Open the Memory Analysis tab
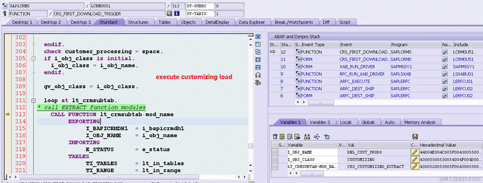This screenshot has width=483, height=183. point(420,122)
